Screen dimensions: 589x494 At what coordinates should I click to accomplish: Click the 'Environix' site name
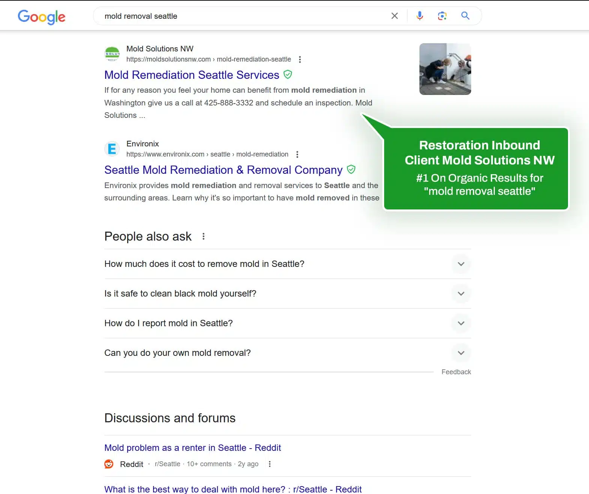click(x=143, y=144)
